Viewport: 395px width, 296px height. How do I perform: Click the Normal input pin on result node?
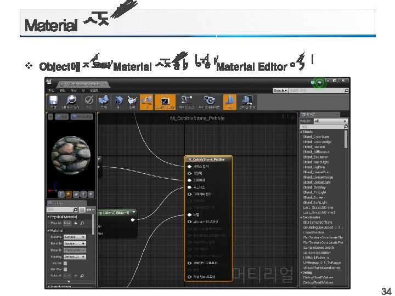coord(189,215)
